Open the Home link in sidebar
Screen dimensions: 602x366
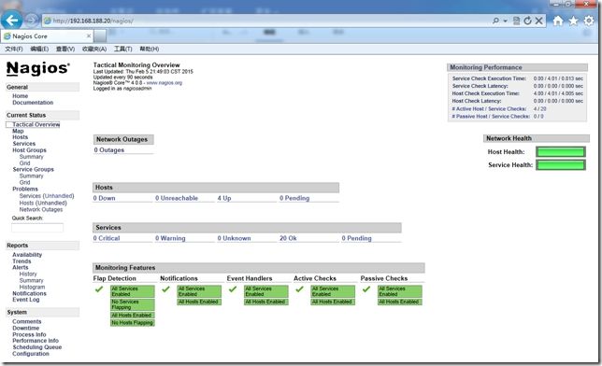20,96
